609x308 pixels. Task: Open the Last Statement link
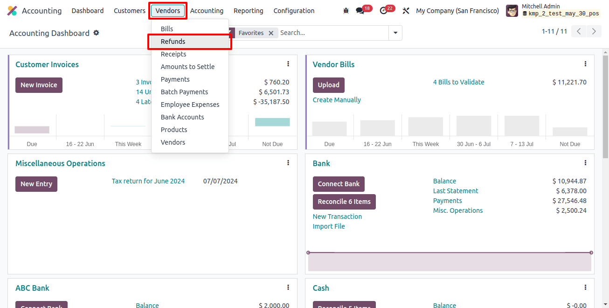pyautogui.click(x=456, y=191)
